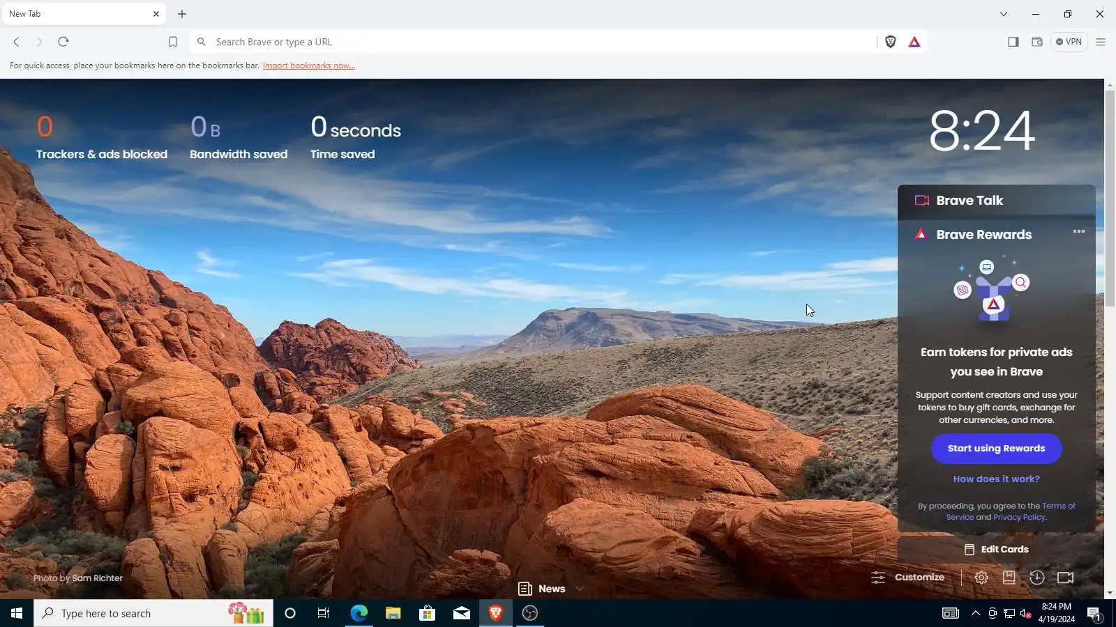Open the Customize dashboard button
The height and width of the screenshot is (627, 1116).
click(908, 578)
